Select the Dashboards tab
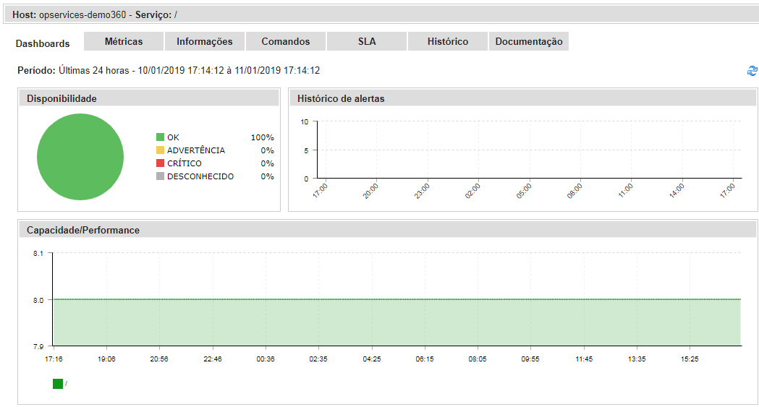This screenshot has width=759, height=407. tap(43, 43)
